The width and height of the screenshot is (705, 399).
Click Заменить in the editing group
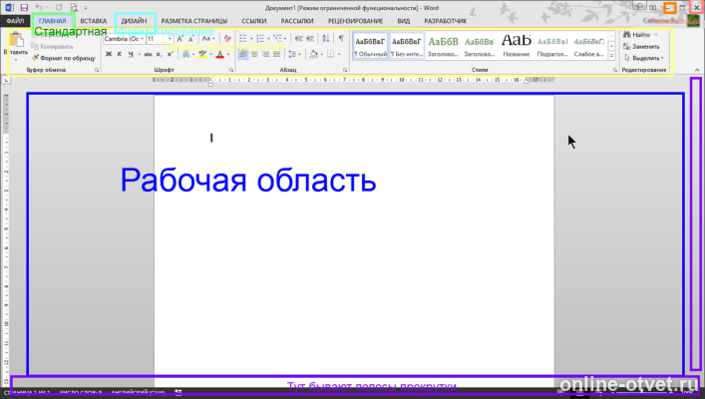[x=641, y=46]
